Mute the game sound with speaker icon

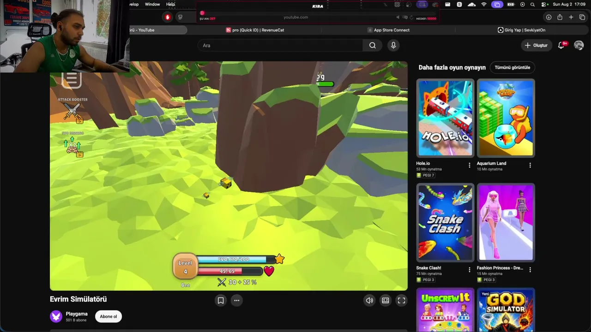tap(369, 301)
